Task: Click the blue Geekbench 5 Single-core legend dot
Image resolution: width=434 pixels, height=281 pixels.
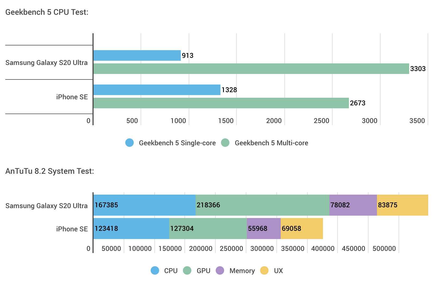Action: [x=130, y=143]
